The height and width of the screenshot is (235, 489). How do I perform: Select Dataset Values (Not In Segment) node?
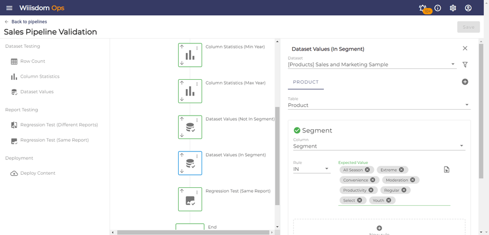coord(190,127)
